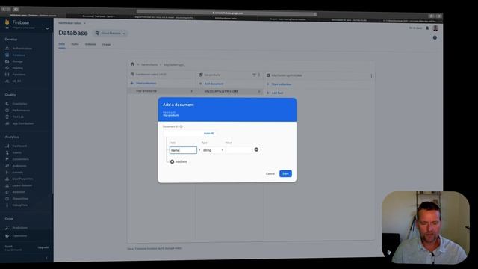Open the Database sidebar item
The image size is (478, 269).
click(19, 55)
